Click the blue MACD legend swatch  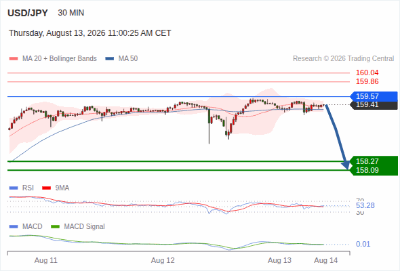[14, 227]
